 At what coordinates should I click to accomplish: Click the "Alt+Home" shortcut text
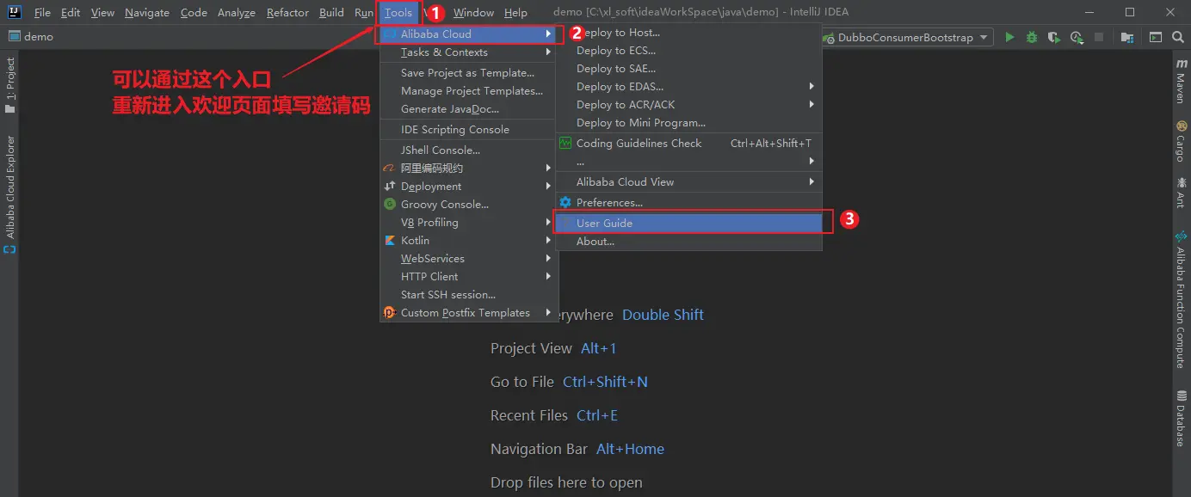(630, 449)
